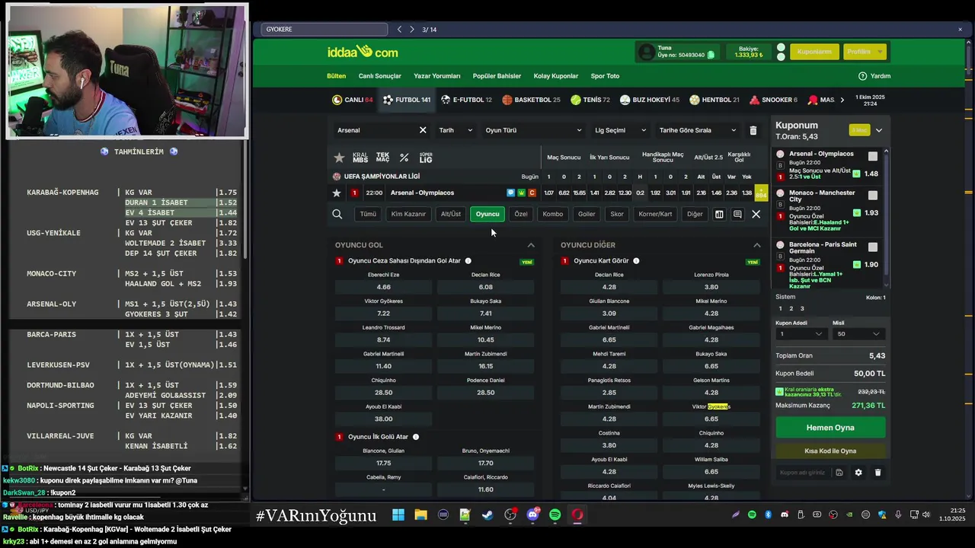The image size is (975, 548).
Task: Delete filters with the trash icon beside Tarihe Göre Sırala
Action: pyautogui.click(x=753, y=130)
